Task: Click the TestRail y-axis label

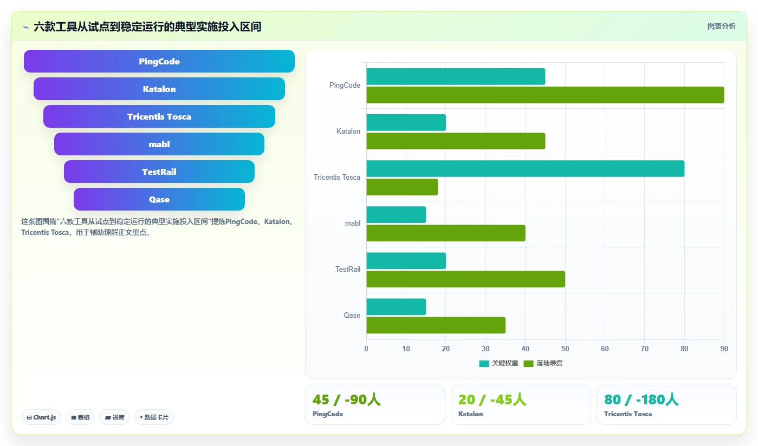Action: pos(348,269)
